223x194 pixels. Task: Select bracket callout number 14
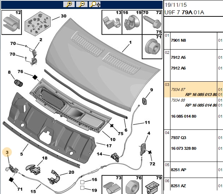point(99,154)
